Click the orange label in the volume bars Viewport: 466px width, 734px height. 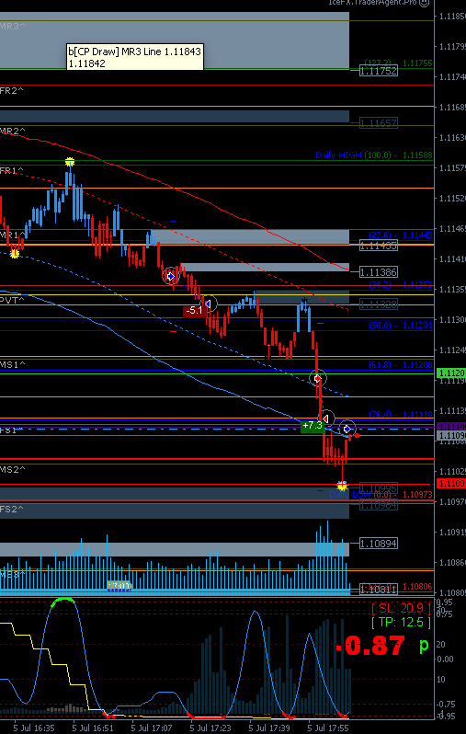point(119,585)
